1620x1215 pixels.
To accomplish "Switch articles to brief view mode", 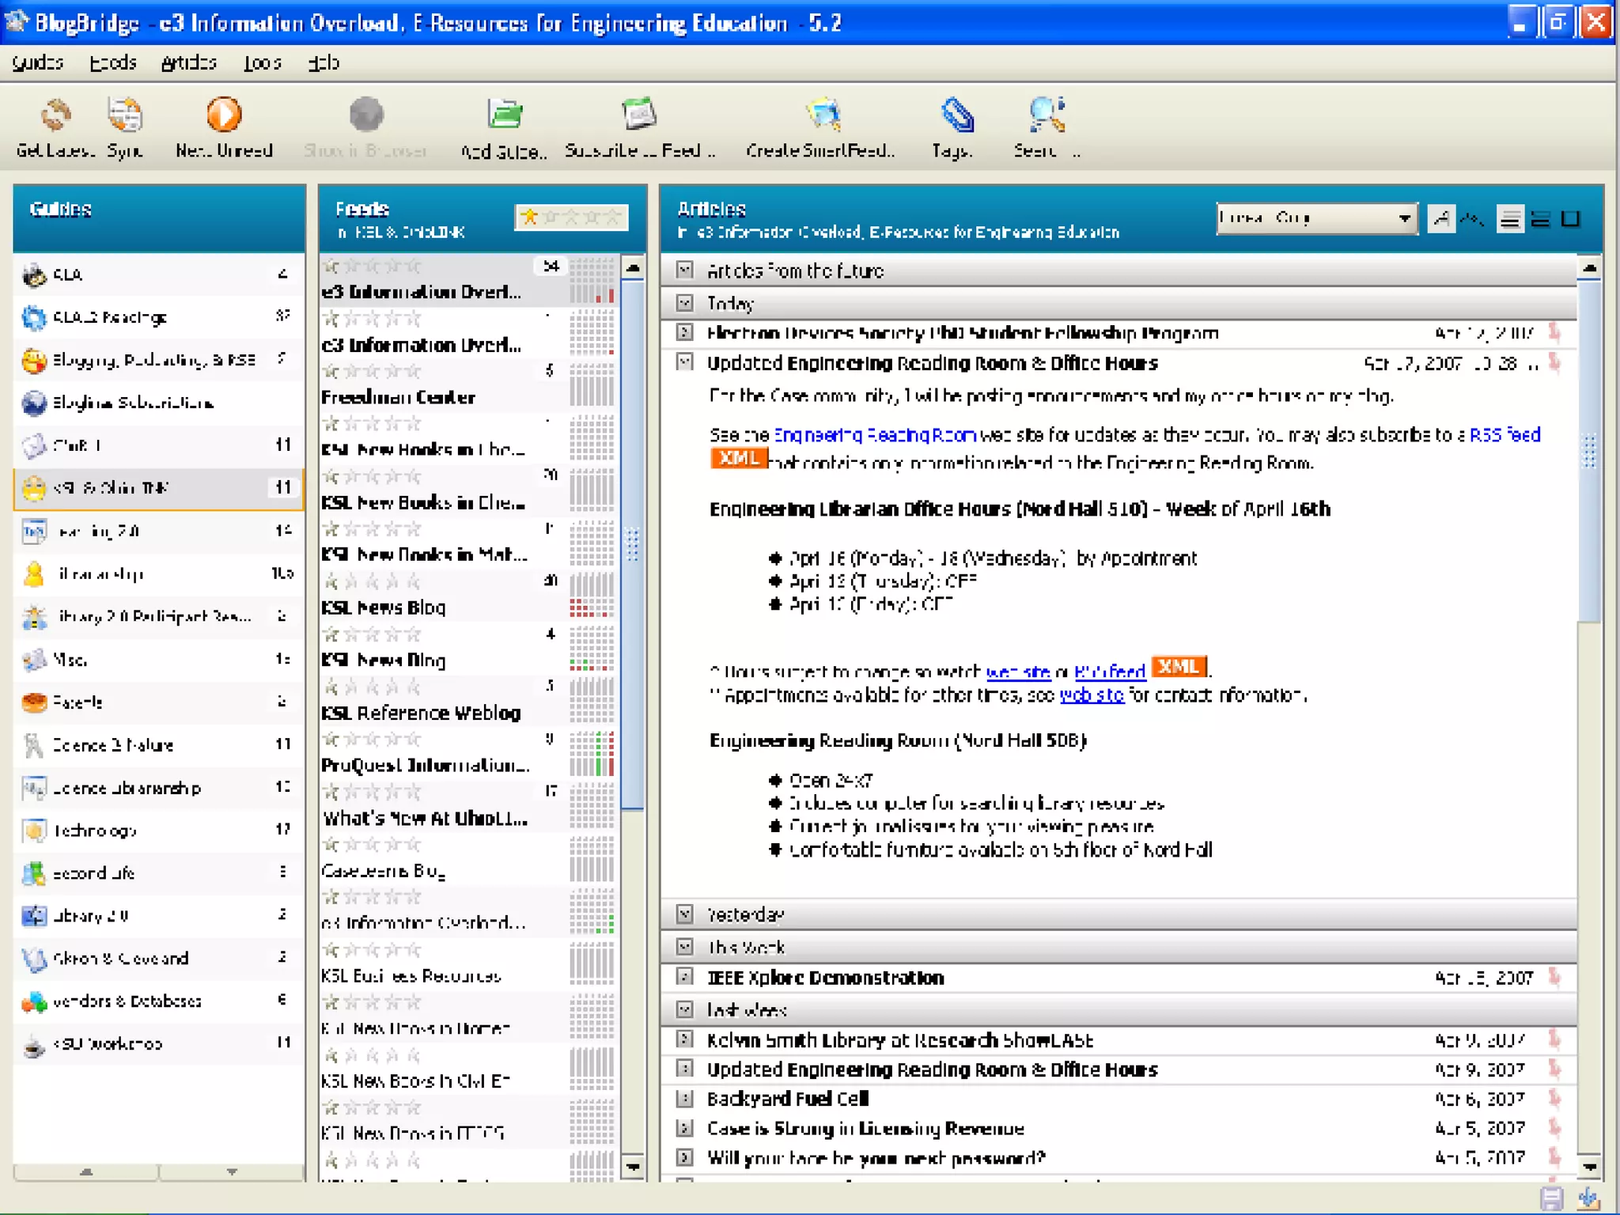I will pos(1540,219).
